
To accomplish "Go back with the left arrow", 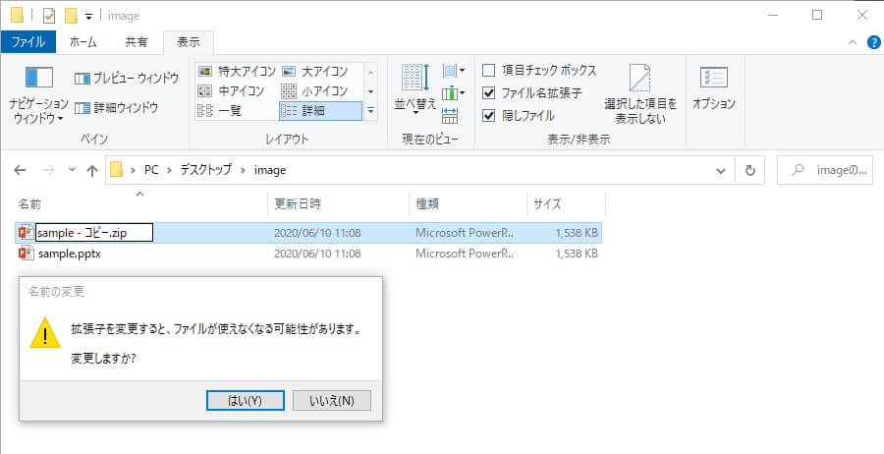I will [x=20, y=170].
